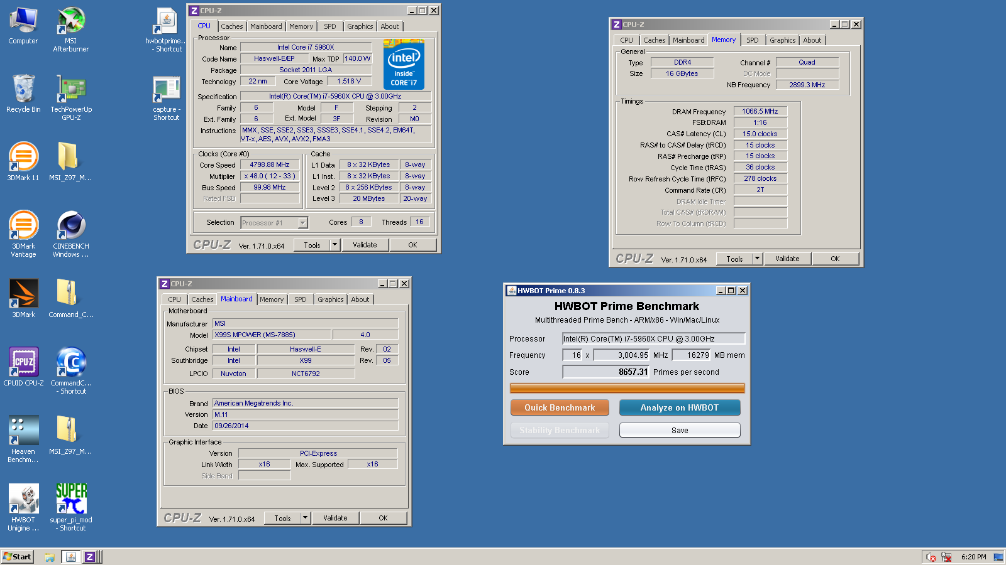Click the Start button
Screen dimensions: 1006x565
tap(18, 557)
